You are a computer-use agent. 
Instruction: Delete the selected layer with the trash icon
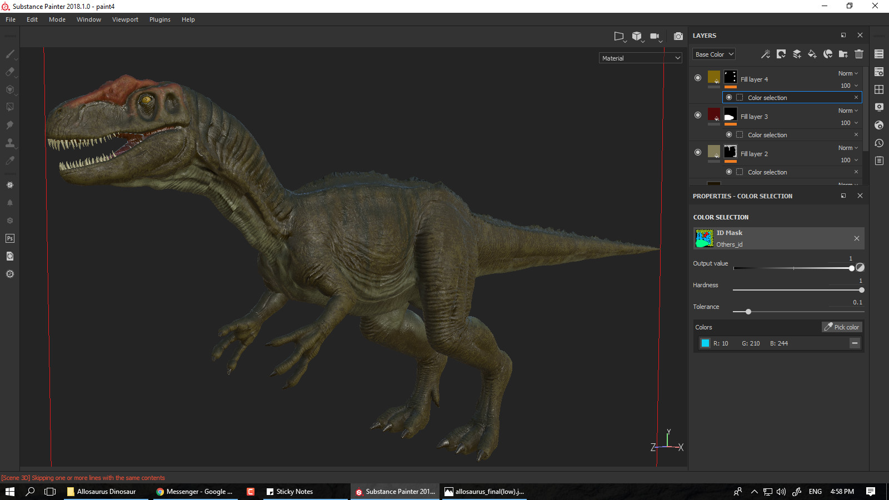tap(859, 54)
